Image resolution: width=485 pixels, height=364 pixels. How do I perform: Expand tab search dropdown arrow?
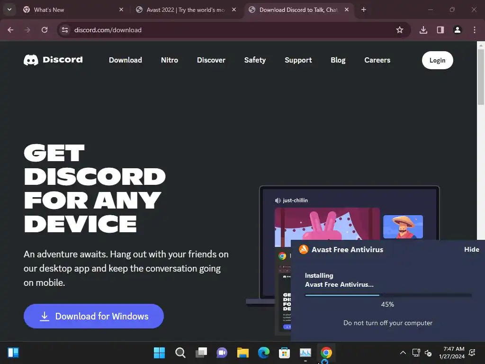point(9,9)
